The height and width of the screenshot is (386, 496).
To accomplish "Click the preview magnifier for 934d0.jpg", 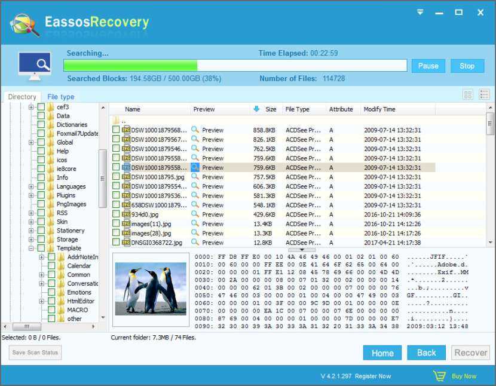I will 195,215.
